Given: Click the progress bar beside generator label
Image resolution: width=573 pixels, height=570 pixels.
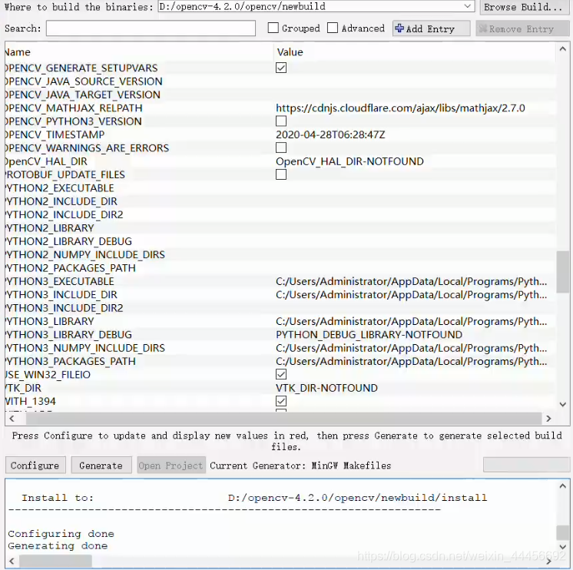Looking at the screenshot, I should (526, 465).
